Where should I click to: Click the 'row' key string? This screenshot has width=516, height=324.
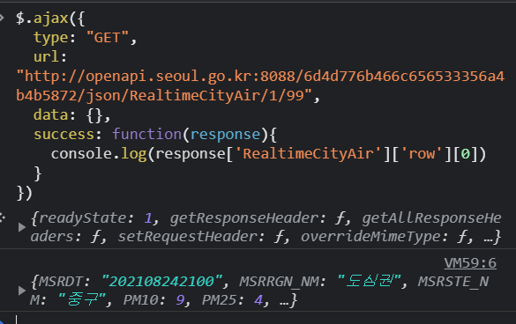coord(422,154)
